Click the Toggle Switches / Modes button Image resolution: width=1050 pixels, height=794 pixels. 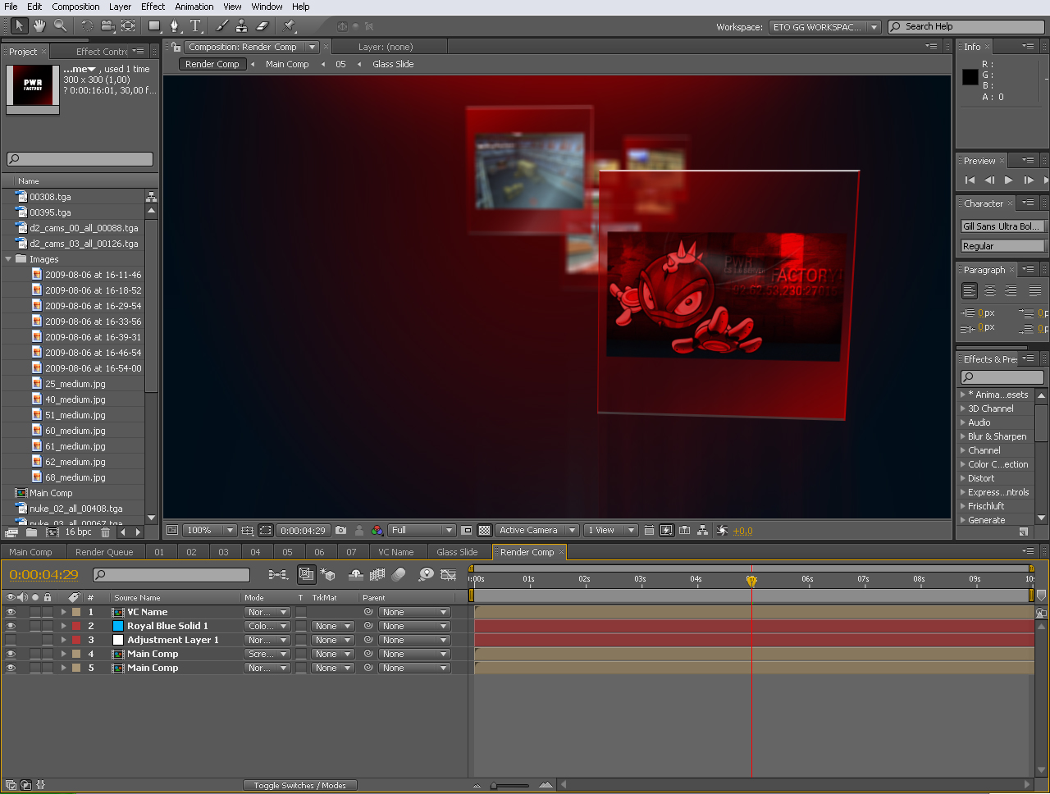click(x=299, y=785)
